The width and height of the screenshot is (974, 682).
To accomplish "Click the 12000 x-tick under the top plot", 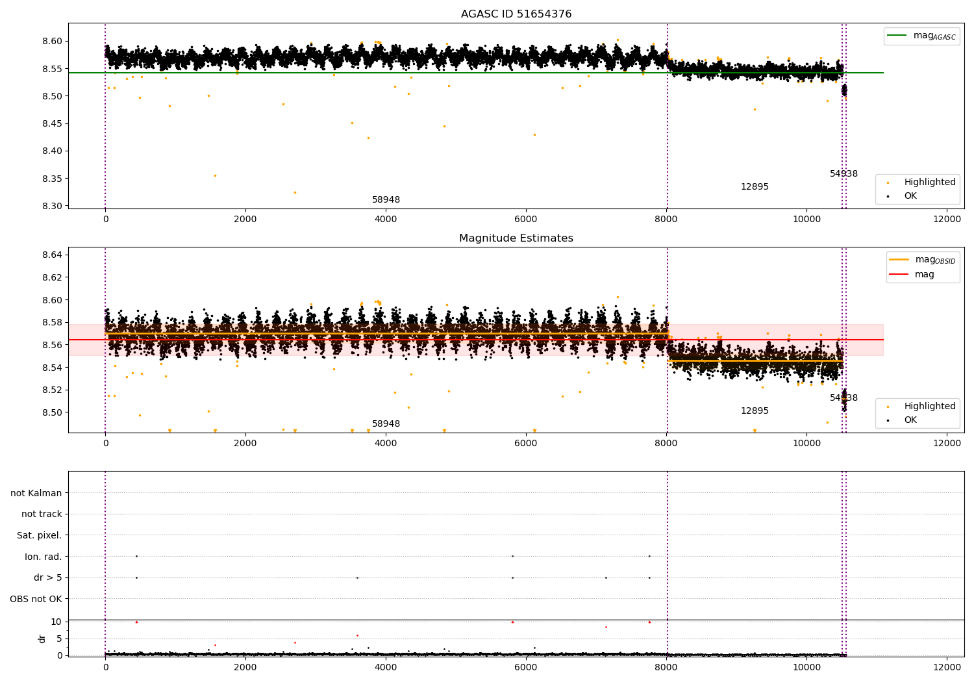I will [947, 220].
